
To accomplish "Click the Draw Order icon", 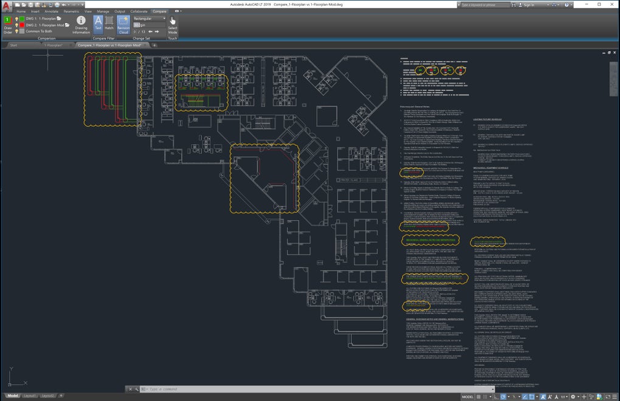I will (x=8, y=21).
